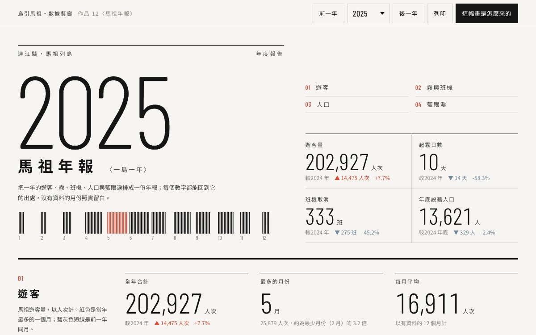Click the 班機取消 value 333
This screenshot has width=536, height=335.
pyautogui.click(x=320, y=217)
